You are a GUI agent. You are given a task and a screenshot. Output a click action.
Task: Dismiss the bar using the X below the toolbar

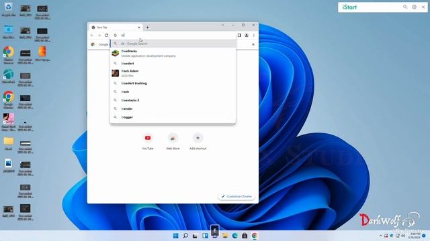click(253, 44)
